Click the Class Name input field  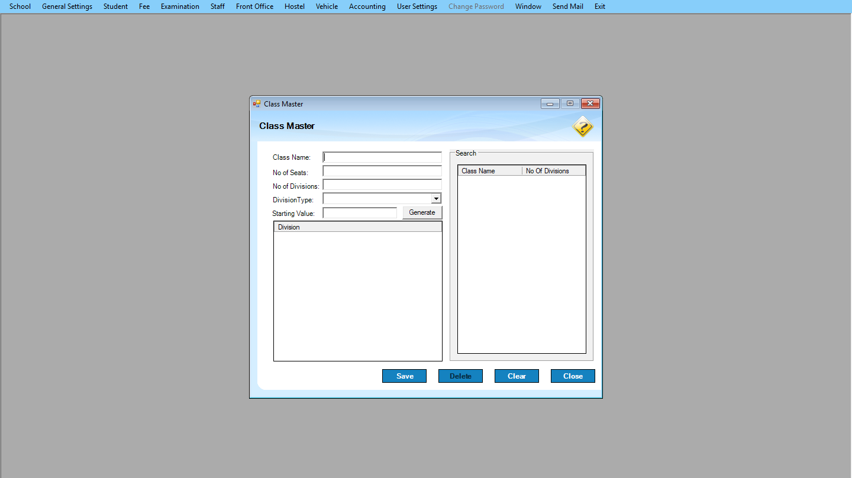click(x=382, y=157)
